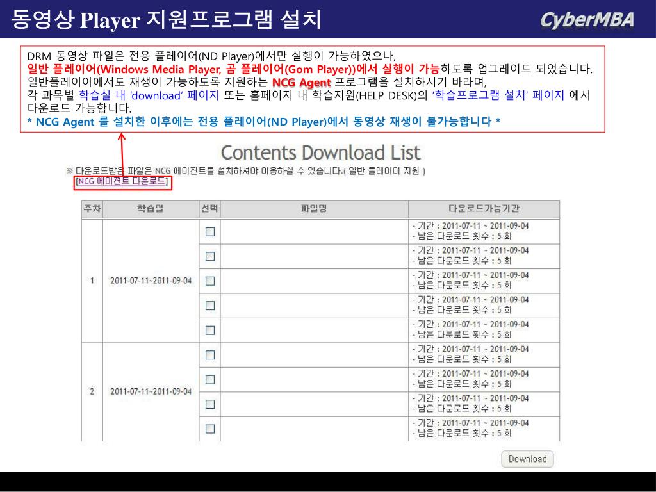
Task: Click the 주차 column header
Action: pyautogui.click(x=92, y=209)
